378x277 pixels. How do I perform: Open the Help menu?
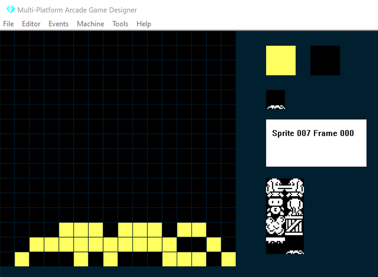coord(143,24)
